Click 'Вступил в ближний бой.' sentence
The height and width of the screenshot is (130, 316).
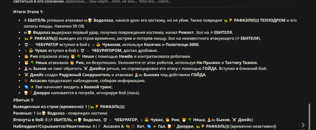click(x=243, y=69)
